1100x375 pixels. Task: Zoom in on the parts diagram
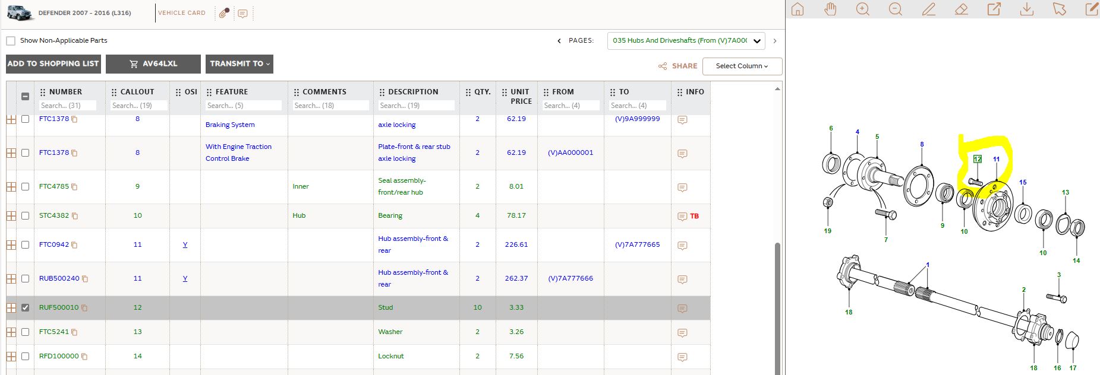pyautogui.click(x=863, y=9)
